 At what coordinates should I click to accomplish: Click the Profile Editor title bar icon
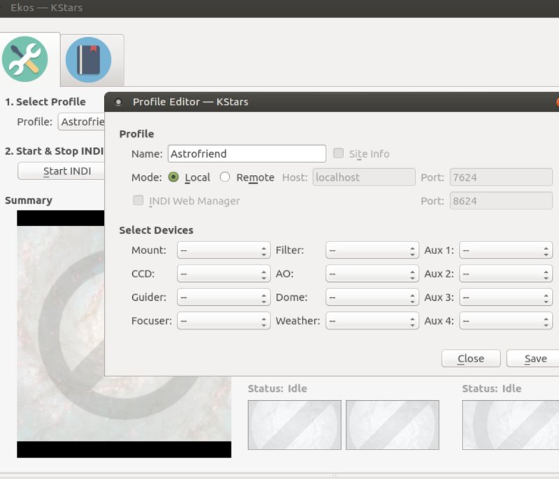click(118, 102)
